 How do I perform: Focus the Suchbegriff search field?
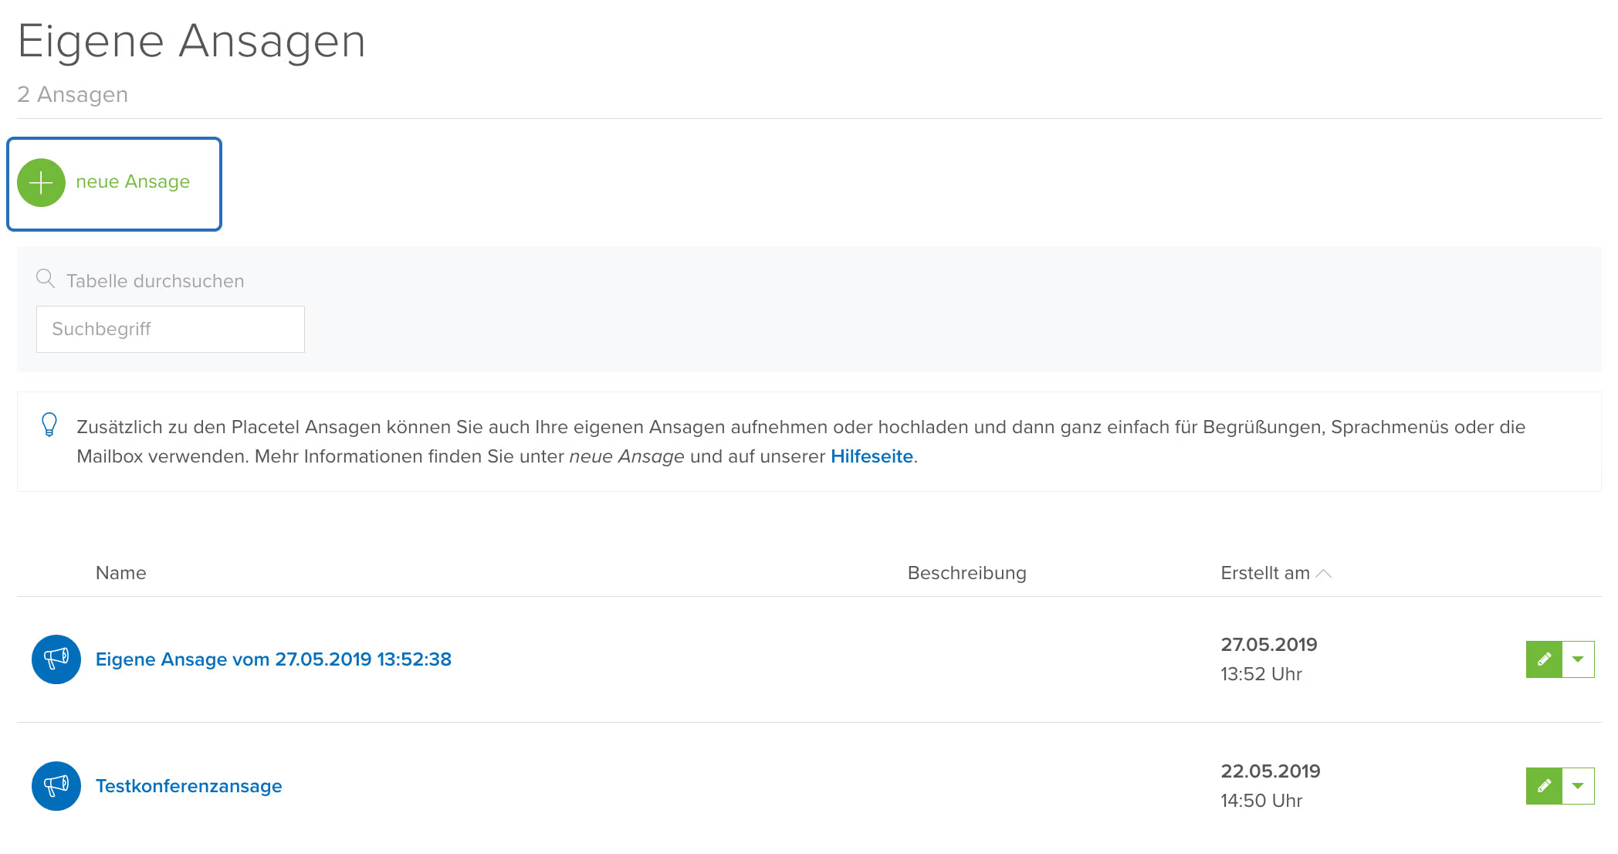coord(170,330)
